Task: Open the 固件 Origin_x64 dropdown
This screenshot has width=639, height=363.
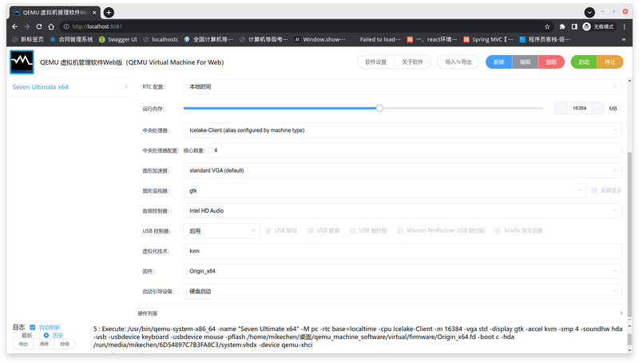Action: [403, 271]
